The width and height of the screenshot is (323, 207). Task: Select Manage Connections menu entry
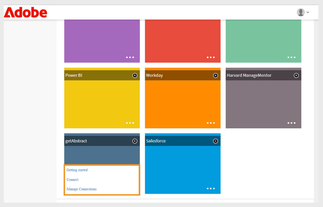pyautogui.click(x=81, y=189)
